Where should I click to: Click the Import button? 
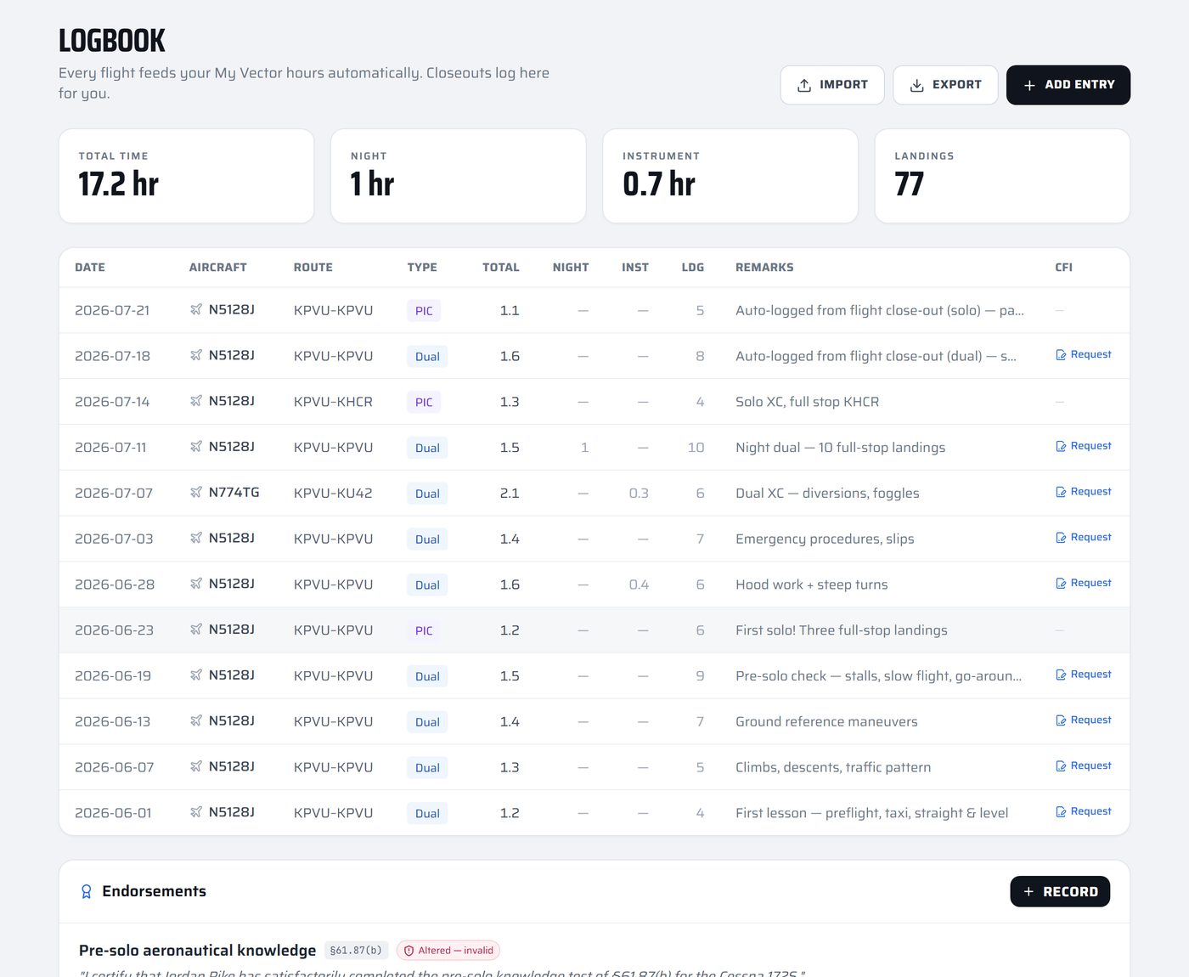832,85
